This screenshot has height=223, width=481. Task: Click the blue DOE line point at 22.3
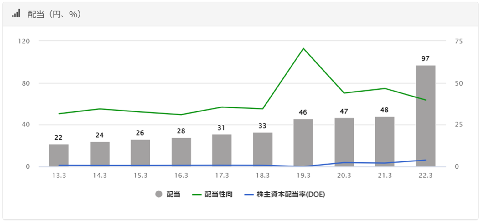[425, 160]
